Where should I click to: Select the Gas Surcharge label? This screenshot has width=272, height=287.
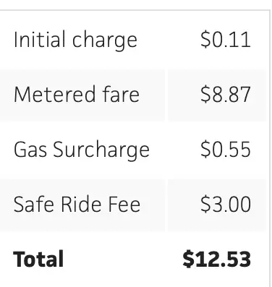[x=82, y=150]
